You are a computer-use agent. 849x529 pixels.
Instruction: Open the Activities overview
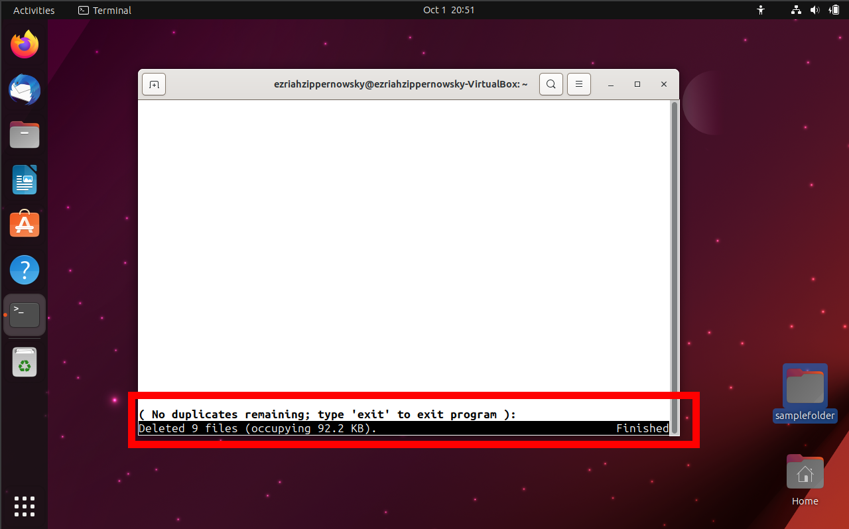33,10
